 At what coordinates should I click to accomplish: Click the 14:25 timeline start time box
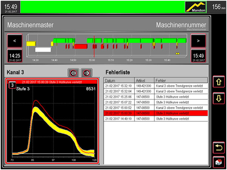tap(14, 56)
